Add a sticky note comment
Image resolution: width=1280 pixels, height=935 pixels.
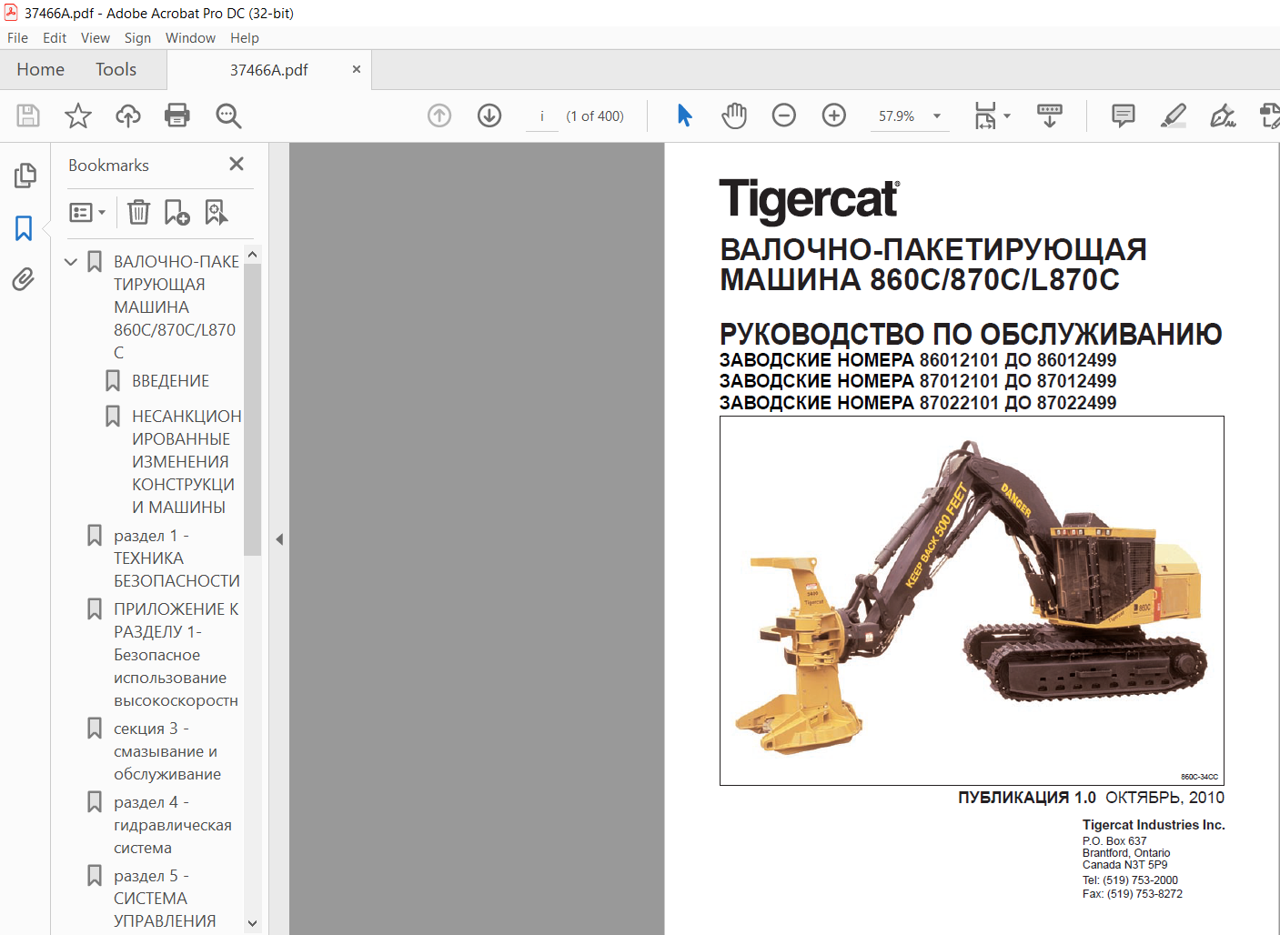[1124, 116]
